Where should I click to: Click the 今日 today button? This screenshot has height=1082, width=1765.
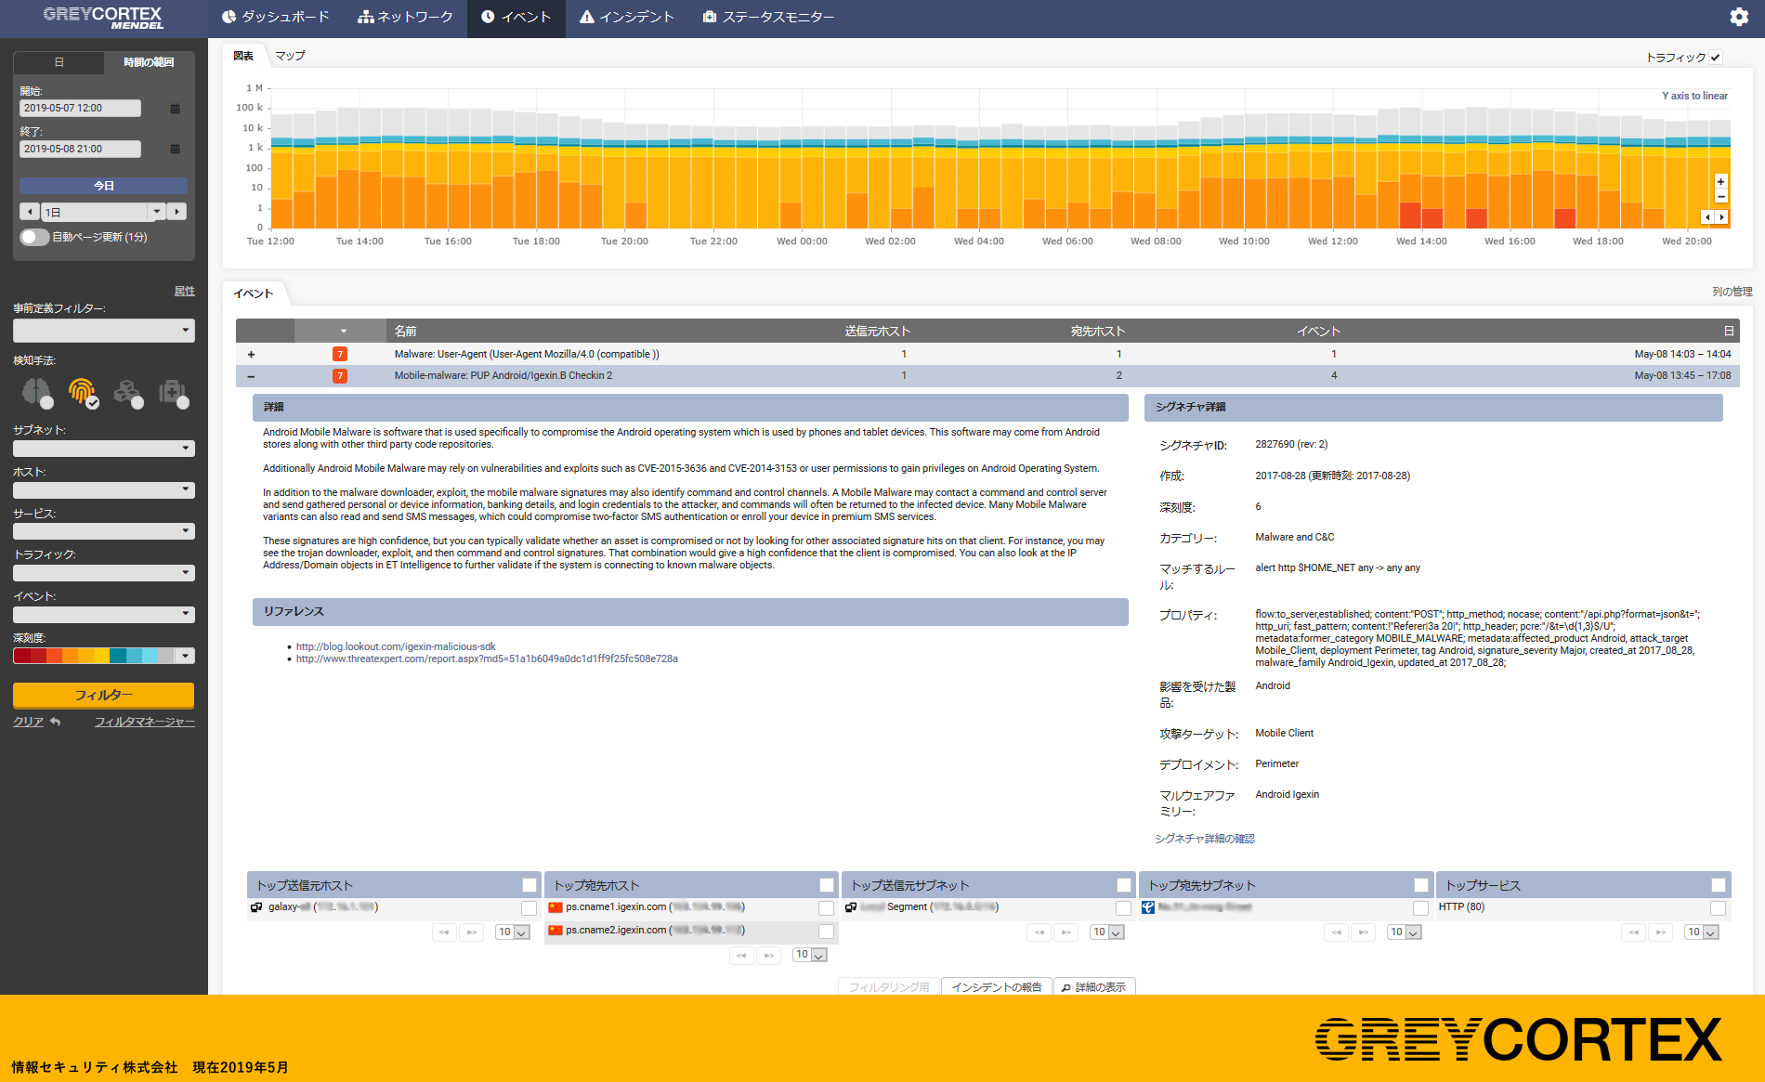pos(103,186)
